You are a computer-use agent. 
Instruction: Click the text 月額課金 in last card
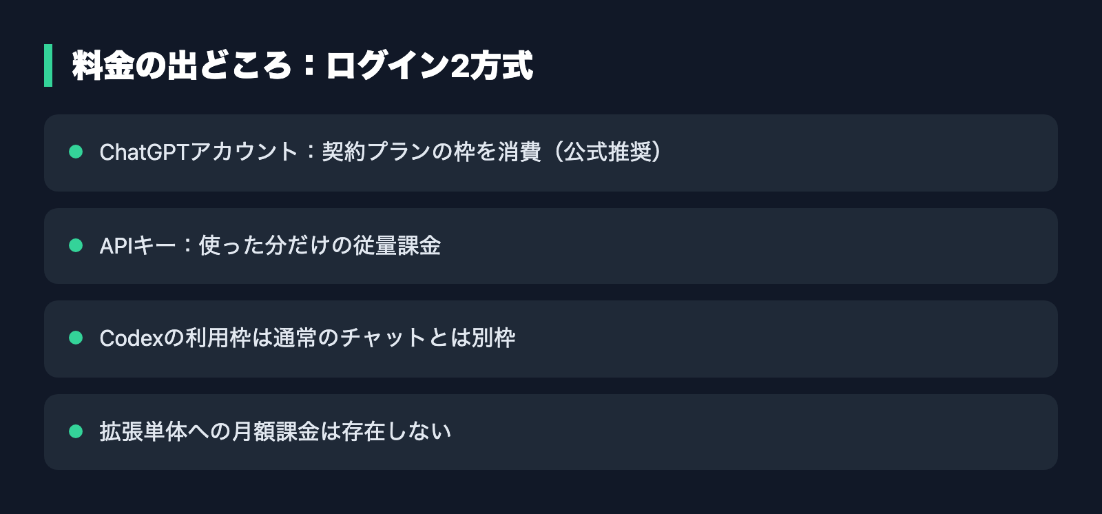(x=275, y=431)
